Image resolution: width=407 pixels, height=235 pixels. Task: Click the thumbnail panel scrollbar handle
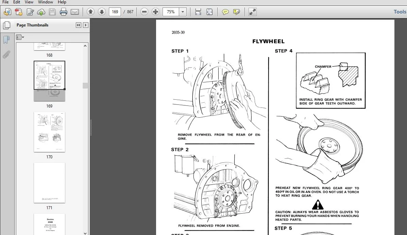tap(85, 85)
